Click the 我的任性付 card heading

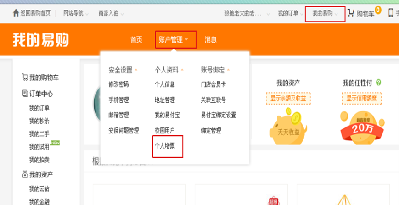coord(358,83)
